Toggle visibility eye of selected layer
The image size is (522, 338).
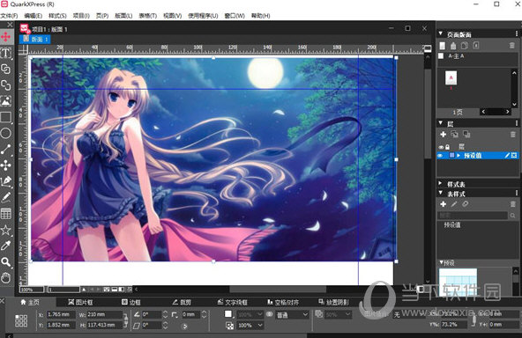[441, 156]
